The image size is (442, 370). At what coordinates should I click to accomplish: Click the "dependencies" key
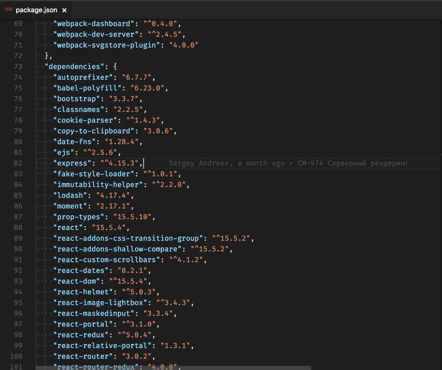[75, 67]
